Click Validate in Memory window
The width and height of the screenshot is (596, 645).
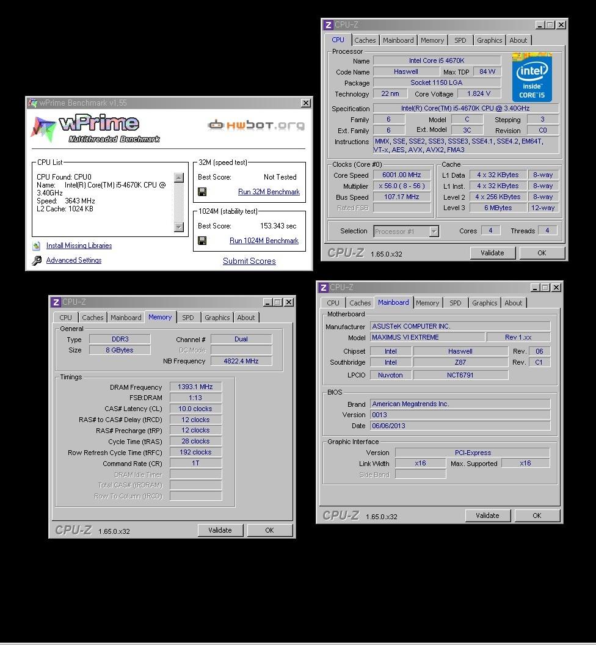pyautogui.click(x=220, y=530)
